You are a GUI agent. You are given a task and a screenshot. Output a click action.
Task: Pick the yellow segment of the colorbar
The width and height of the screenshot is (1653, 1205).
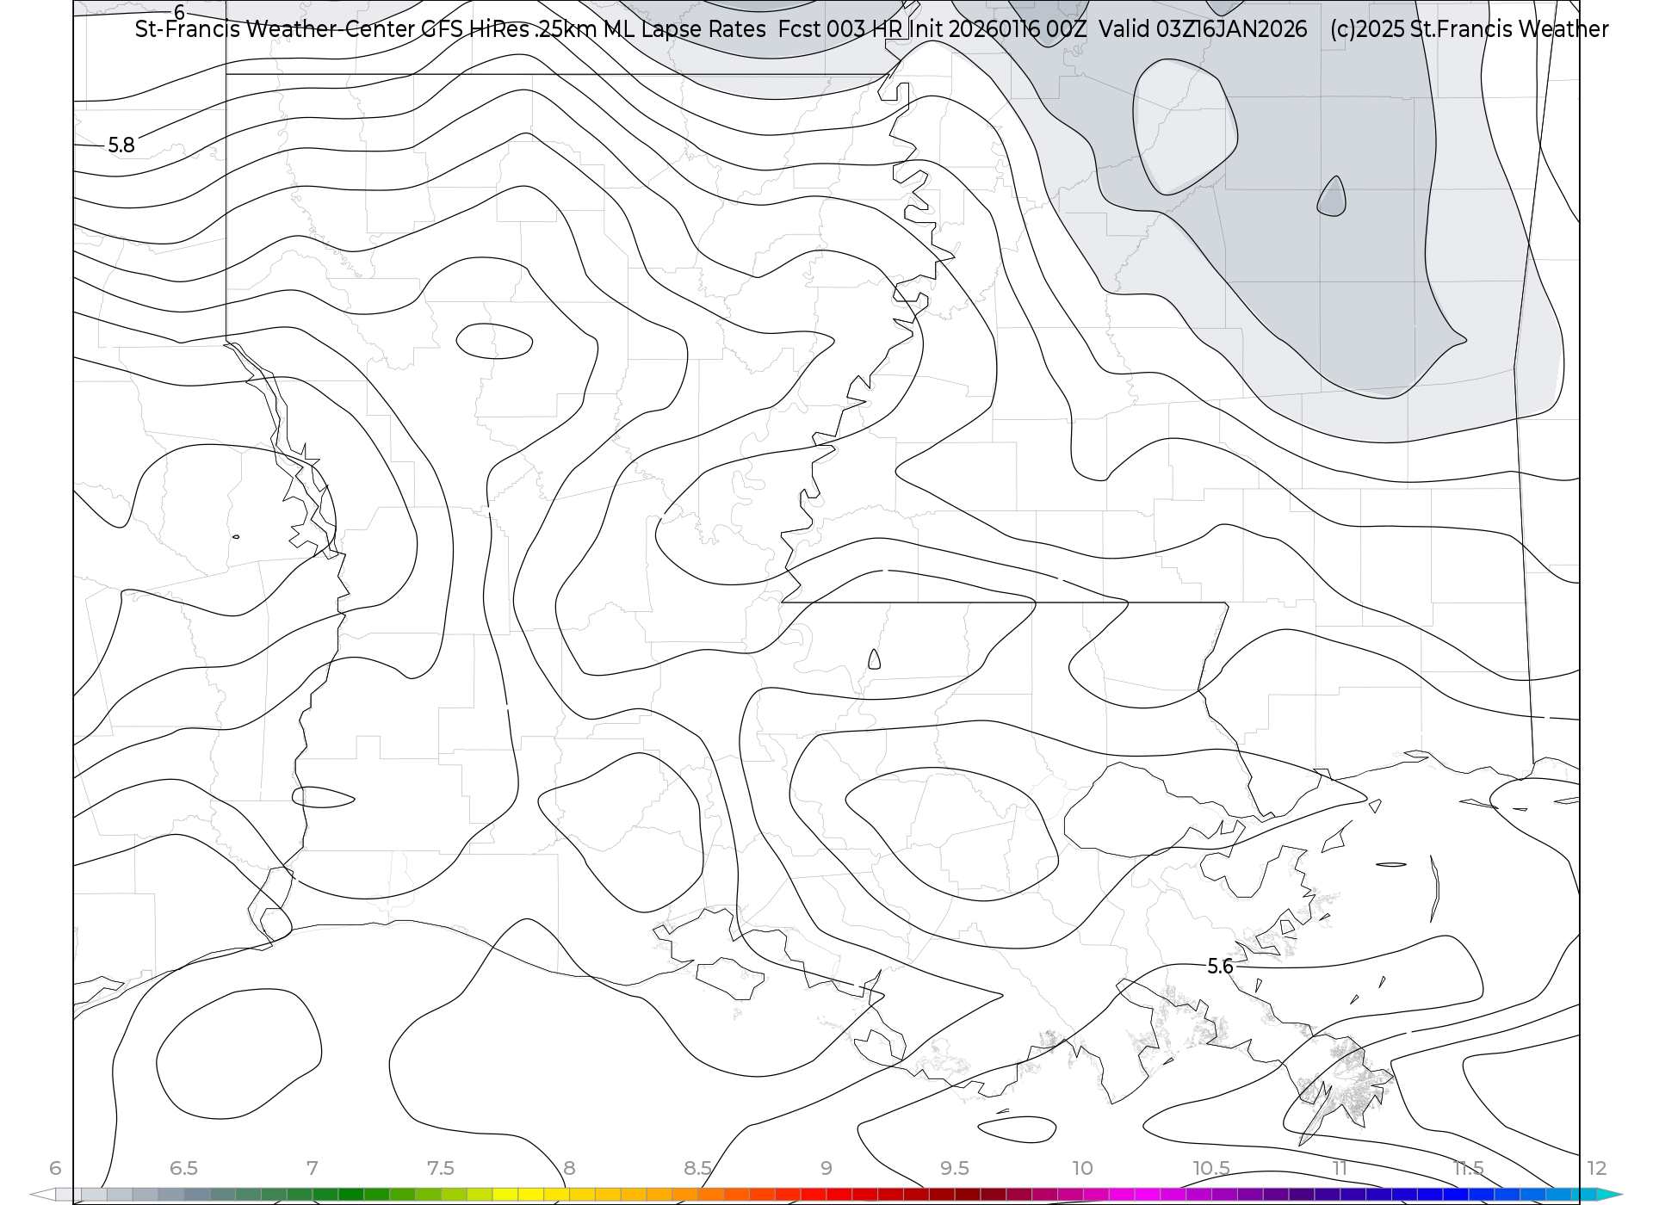(x=529, y=1195)
